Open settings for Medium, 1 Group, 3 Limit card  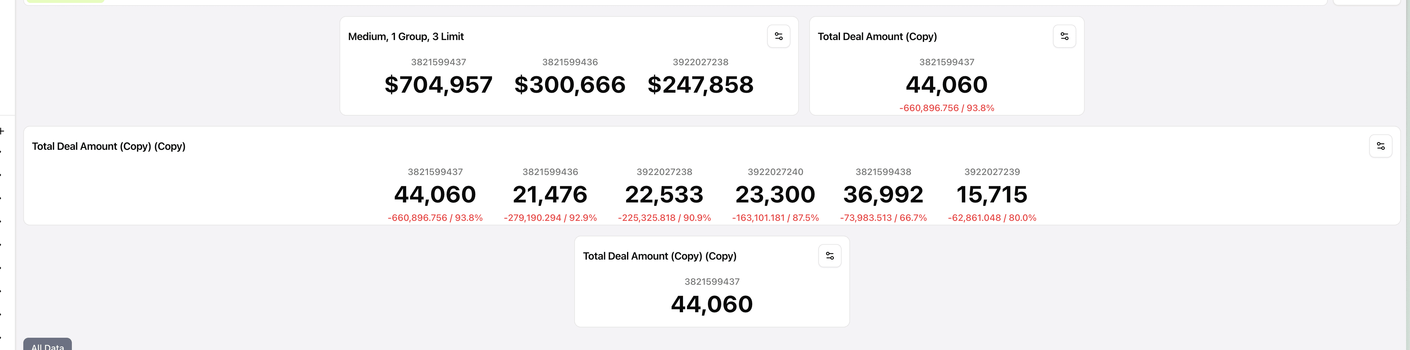(x=778, y=36)
